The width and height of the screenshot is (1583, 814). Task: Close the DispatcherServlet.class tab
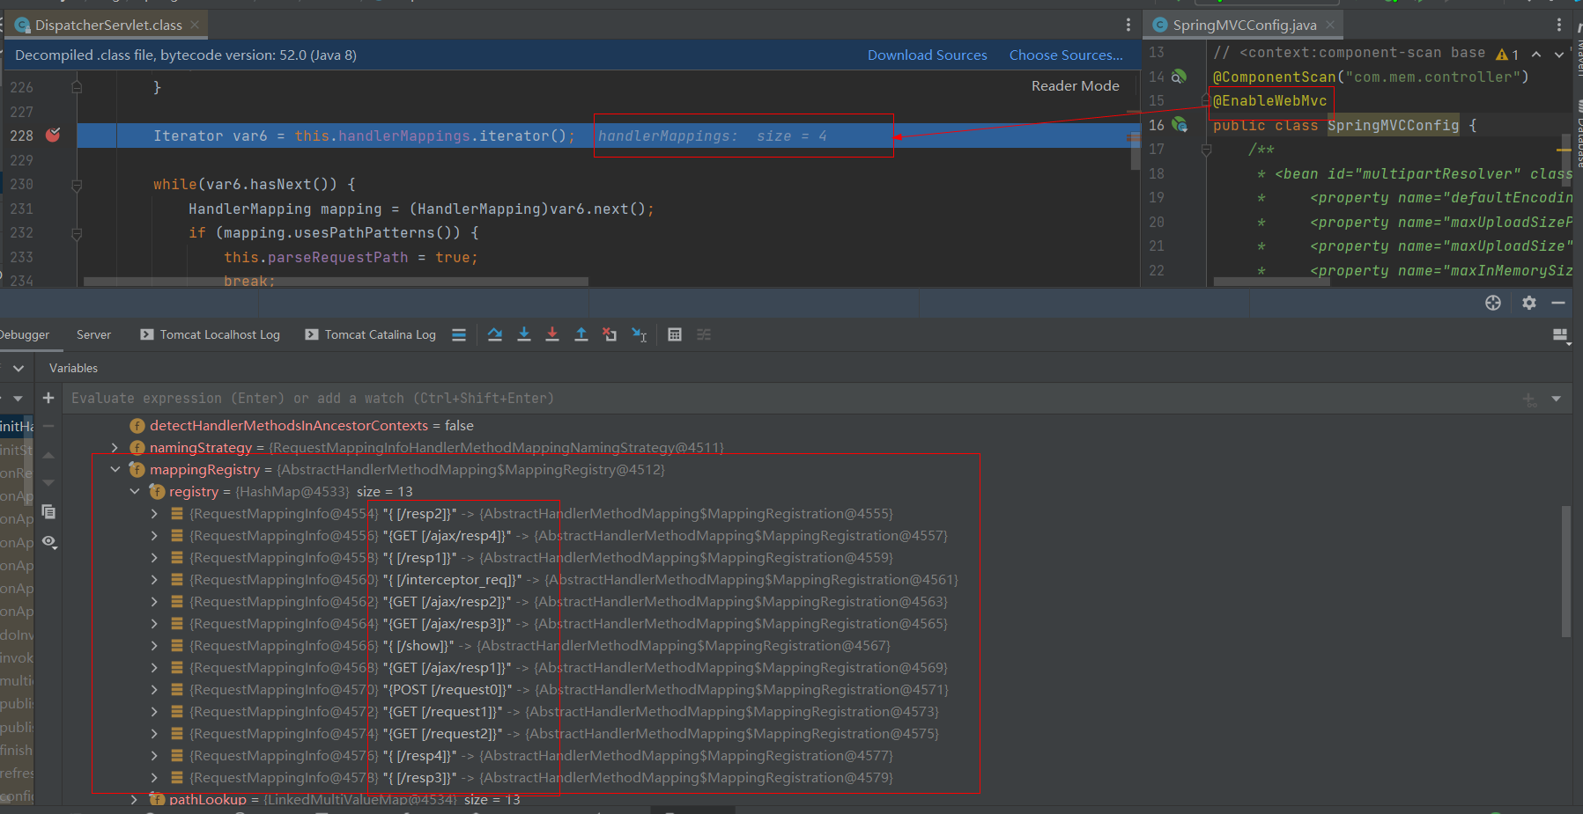click(x=195, y=25)
